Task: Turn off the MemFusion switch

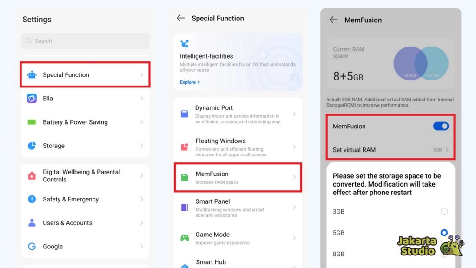Action: pos(441,126)
